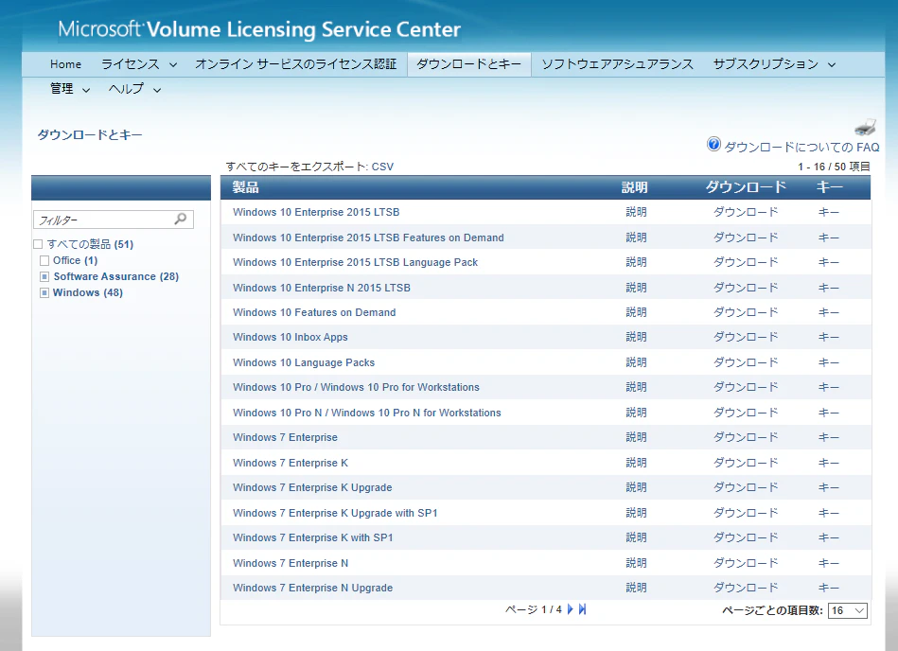Click キー for Windows 10 Features on Demand
The image size is (898, 651).
829,312
